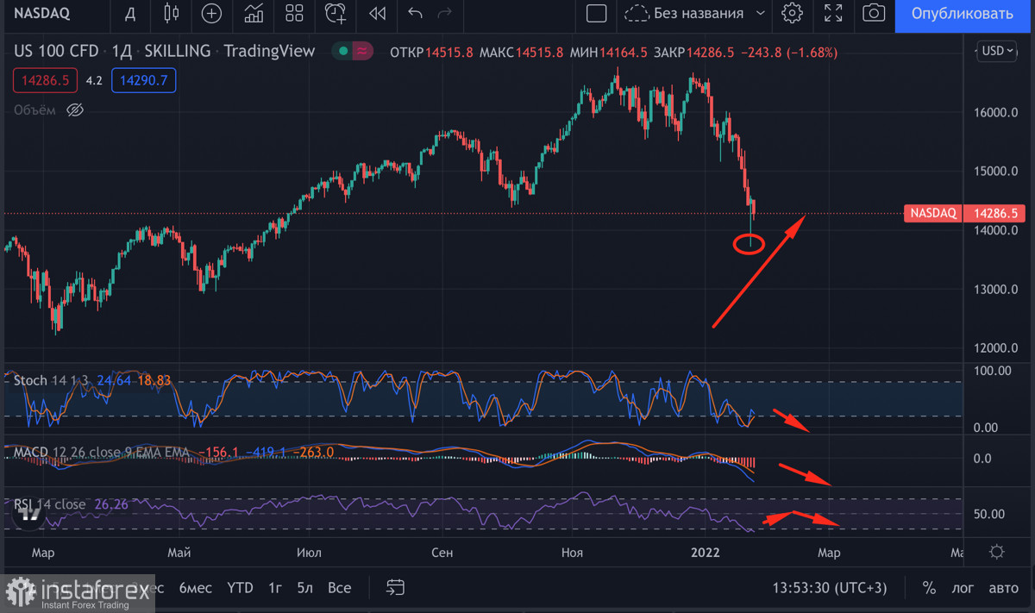Select the RSI 14 close indicator legend

49,504
